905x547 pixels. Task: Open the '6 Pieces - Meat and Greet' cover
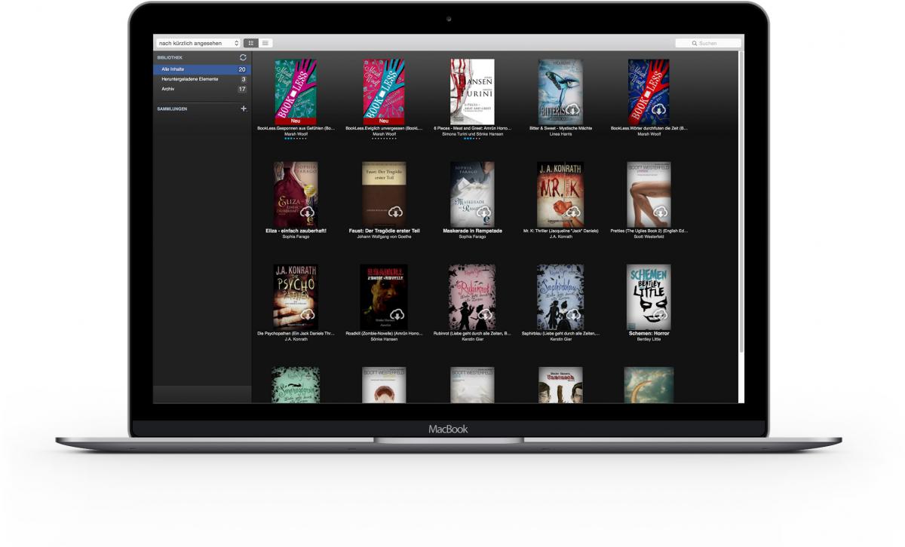point(472,92)
